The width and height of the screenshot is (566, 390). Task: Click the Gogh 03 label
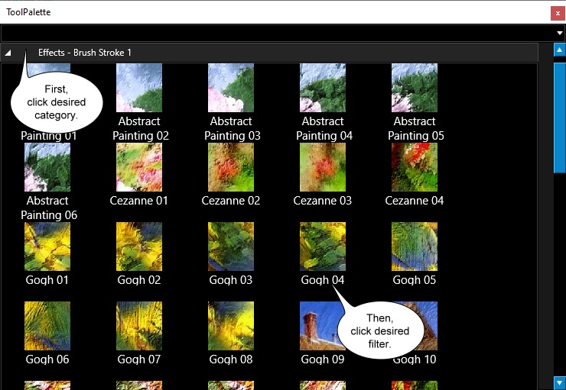tap(231, 280)
